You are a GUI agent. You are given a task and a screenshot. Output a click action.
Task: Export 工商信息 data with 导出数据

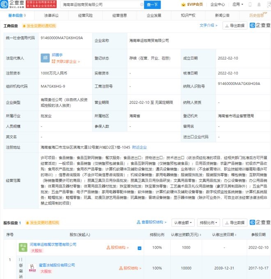click(x=234, y=25)
